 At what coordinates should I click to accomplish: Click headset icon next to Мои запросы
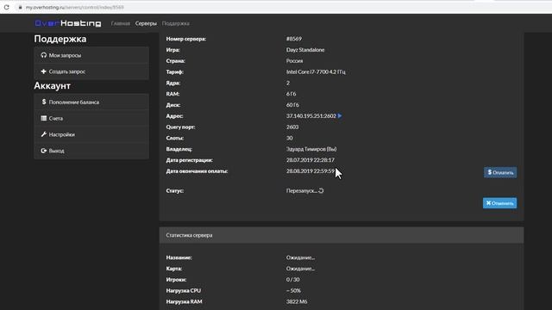coord(44,55)
